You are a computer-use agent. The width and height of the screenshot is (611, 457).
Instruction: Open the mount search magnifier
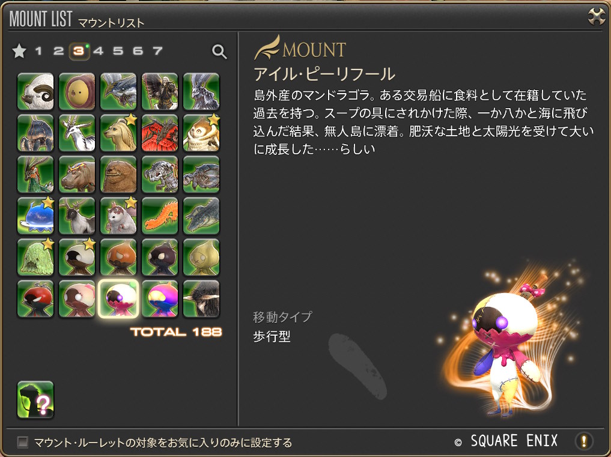click(x=219, y=51)
